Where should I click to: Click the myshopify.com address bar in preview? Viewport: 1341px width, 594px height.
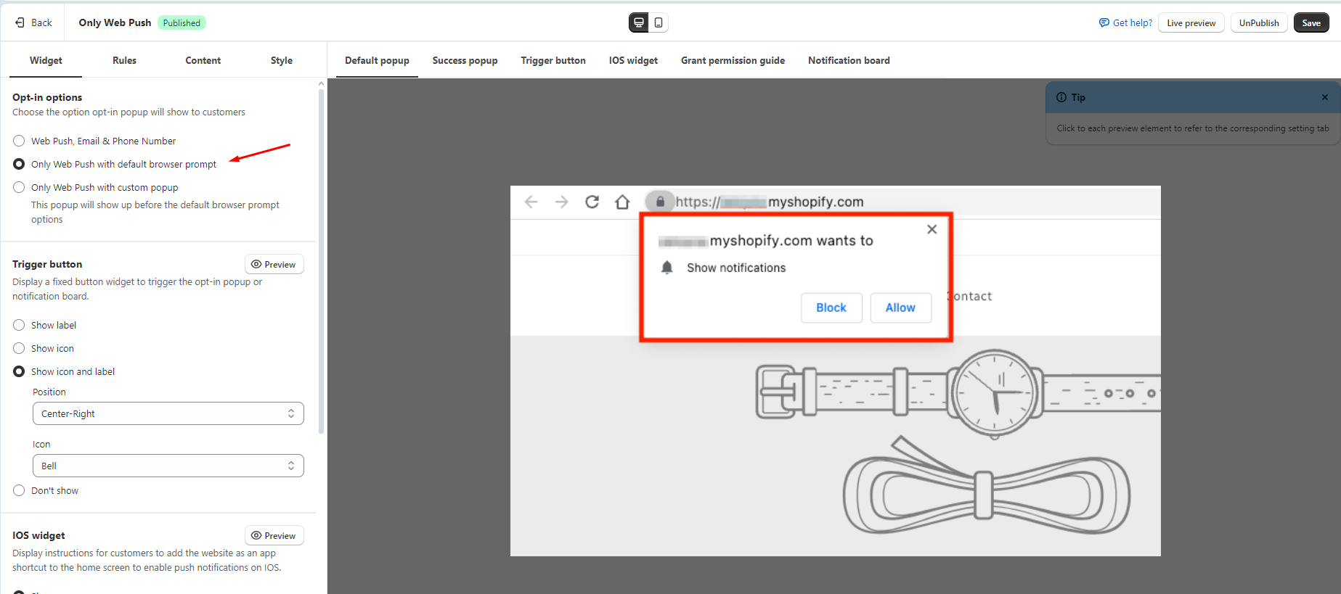(770, 202)
